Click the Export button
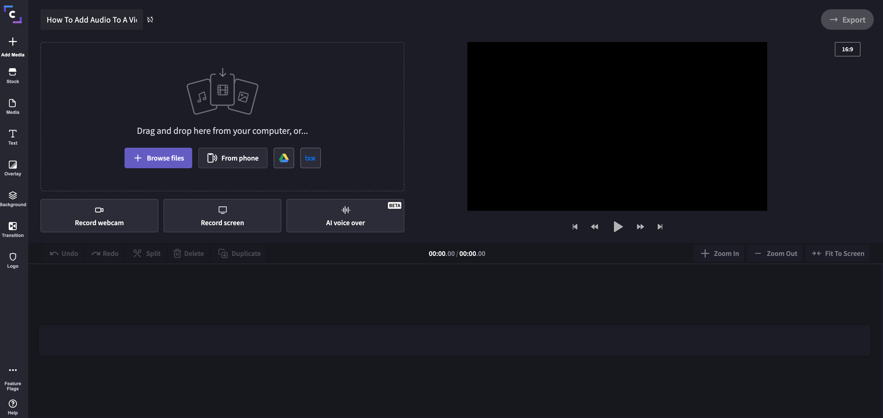 pos(847,19)
